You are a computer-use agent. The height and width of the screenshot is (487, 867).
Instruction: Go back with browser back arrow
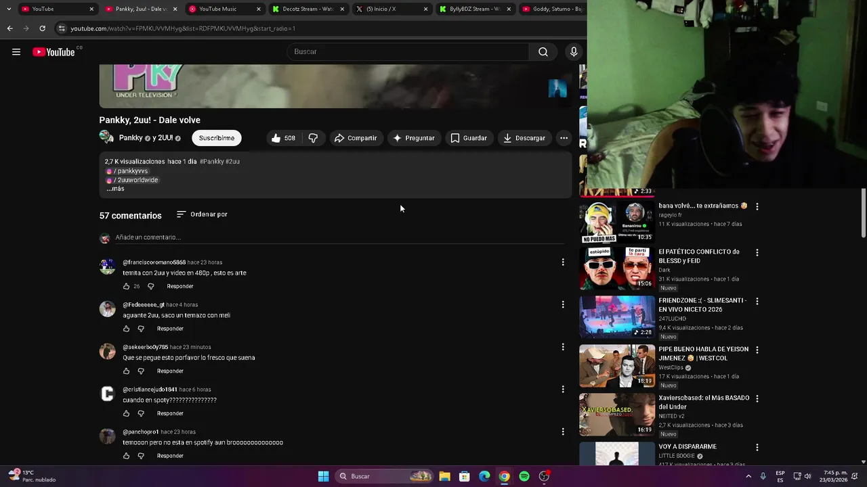pos(9,28)
